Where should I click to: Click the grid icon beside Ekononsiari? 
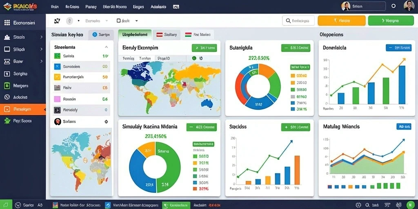(7, 23)
